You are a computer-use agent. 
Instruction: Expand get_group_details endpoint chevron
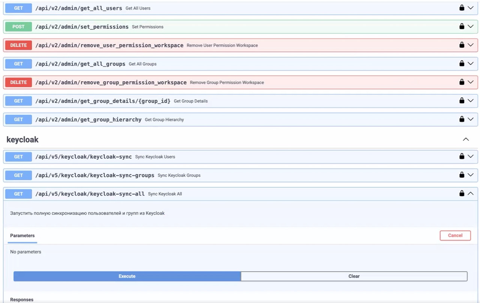pos(471,101)
